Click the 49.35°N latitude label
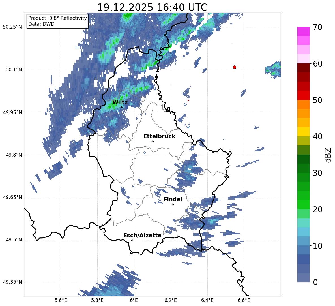The width and height of the screenshot is (335, 306). point(12,282)
